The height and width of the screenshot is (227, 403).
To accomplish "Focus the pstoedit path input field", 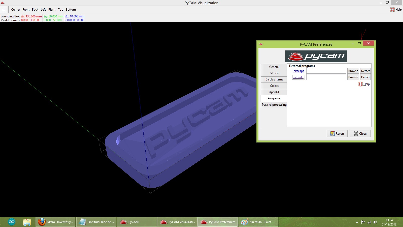I will [326, 77].
